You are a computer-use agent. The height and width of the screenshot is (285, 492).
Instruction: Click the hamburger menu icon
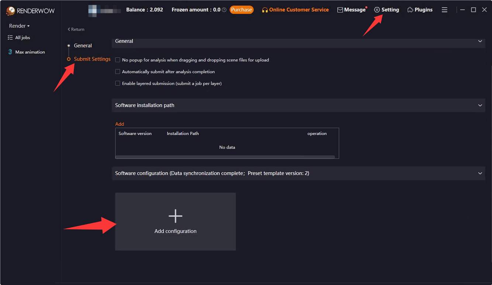[x=444, y=10]
